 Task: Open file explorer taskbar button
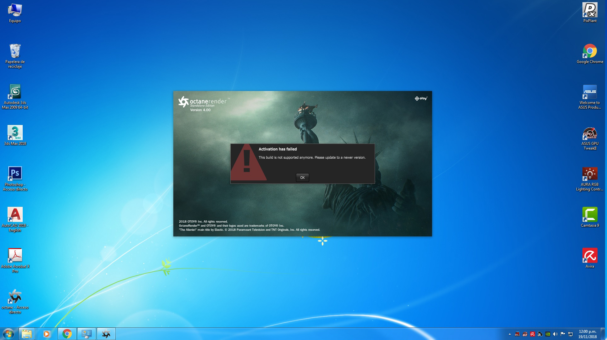pyautogui.click(x=27, y=334)
